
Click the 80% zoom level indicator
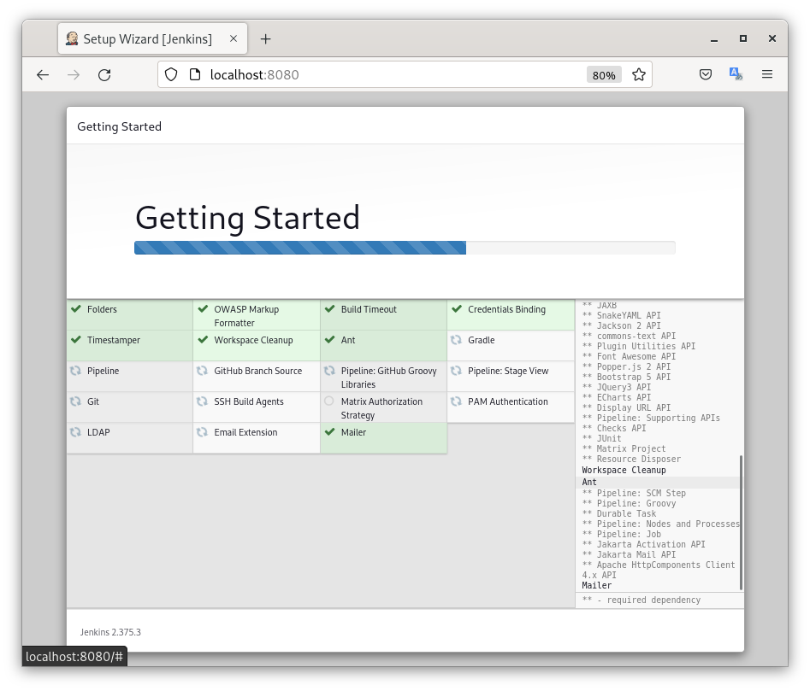603,75
